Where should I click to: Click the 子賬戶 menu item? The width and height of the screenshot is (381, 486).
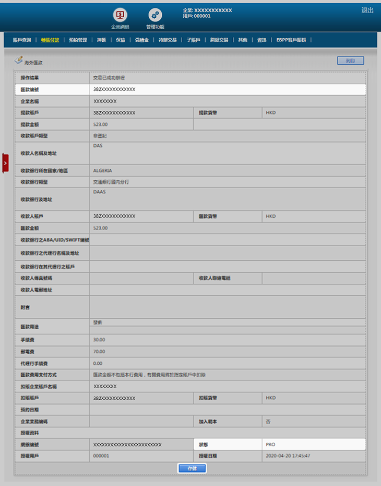(193, 40)
